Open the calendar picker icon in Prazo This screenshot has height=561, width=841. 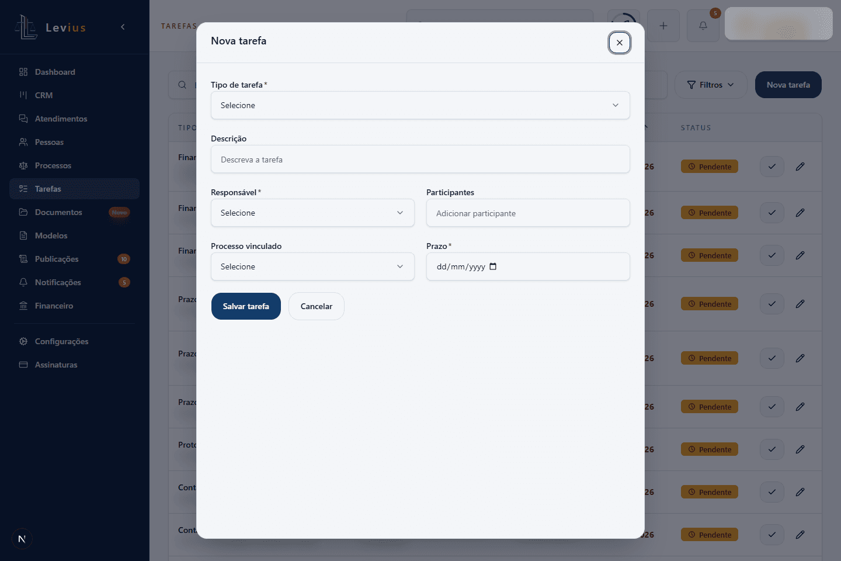point(493,266)
